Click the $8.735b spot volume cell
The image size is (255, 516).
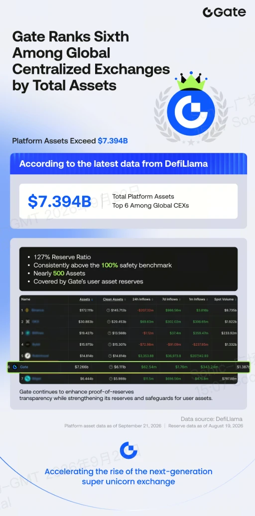pyautogui.click(x=230, y=310)
